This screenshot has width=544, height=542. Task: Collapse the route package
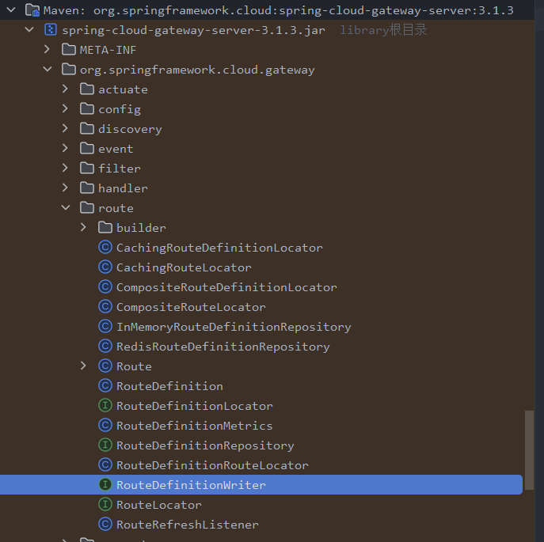(65, 208)
